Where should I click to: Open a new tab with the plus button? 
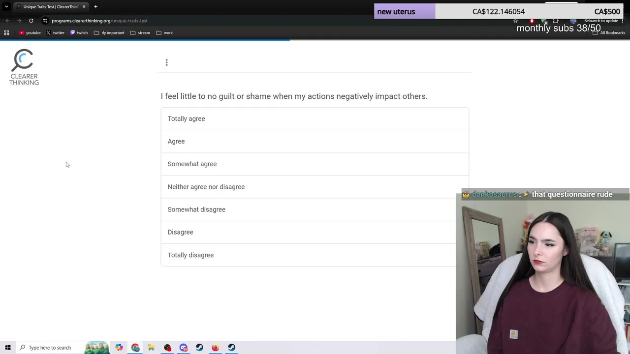95,6
